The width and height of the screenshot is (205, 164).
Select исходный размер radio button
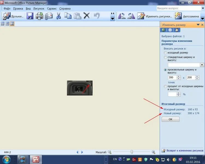(x=165, y=52)
